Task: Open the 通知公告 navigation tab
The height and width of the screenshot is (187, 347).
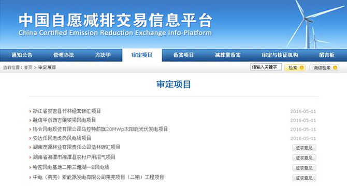Action: point(22,55)
